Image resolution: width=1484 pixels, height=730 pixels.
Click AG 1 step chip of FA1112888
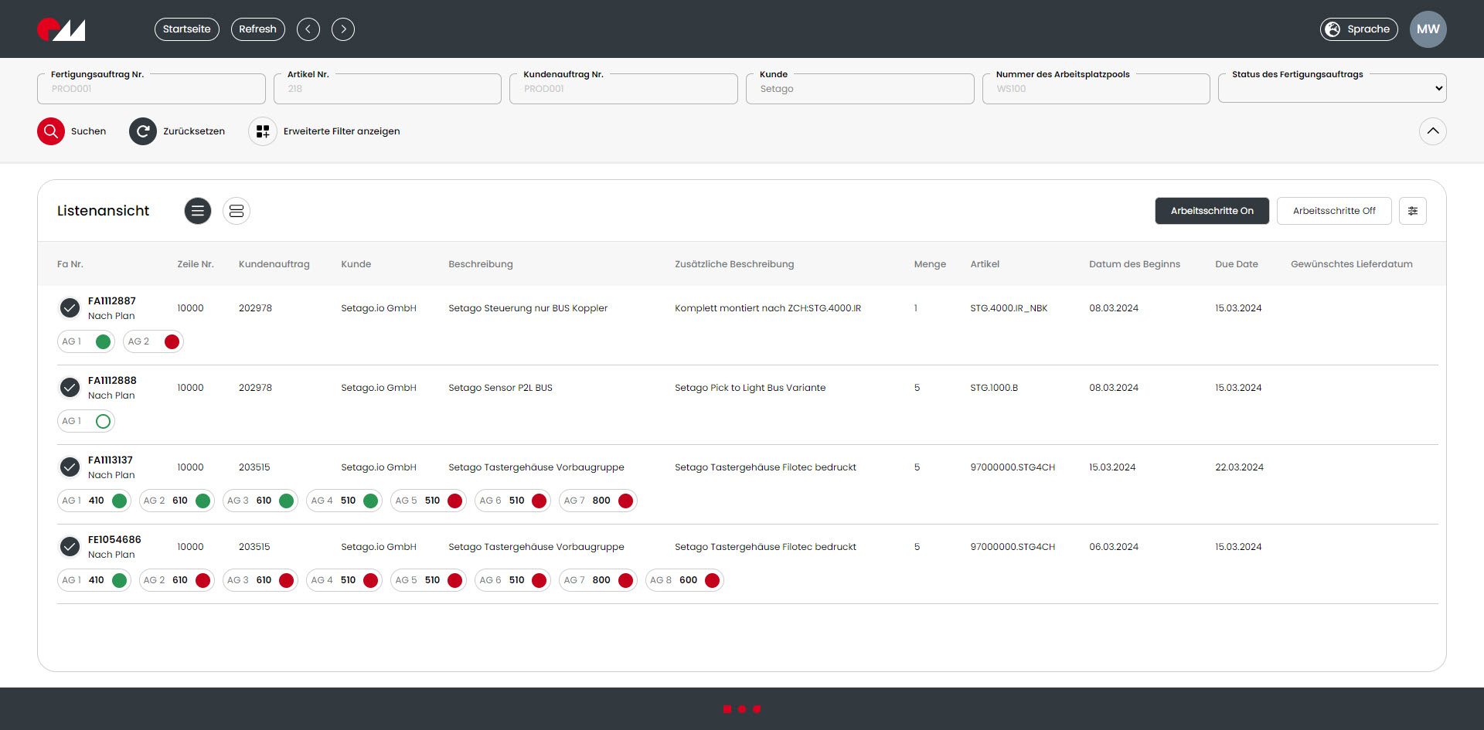click(x=86, y=421)
